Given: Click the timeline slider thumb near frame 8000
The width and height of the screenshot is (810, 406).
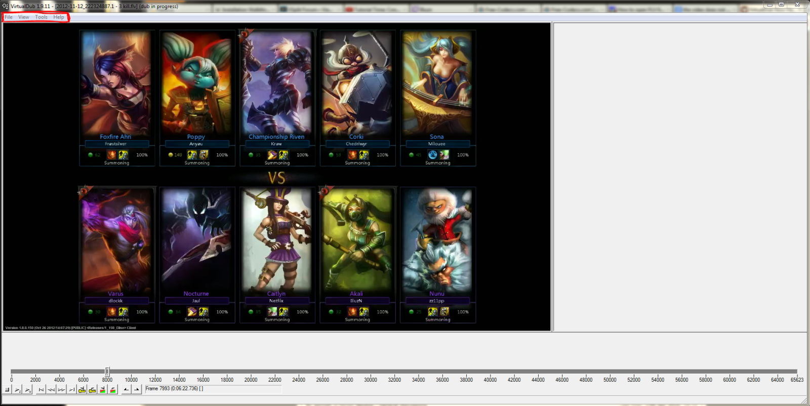Looking at the screenshot, I should point(107,372).
